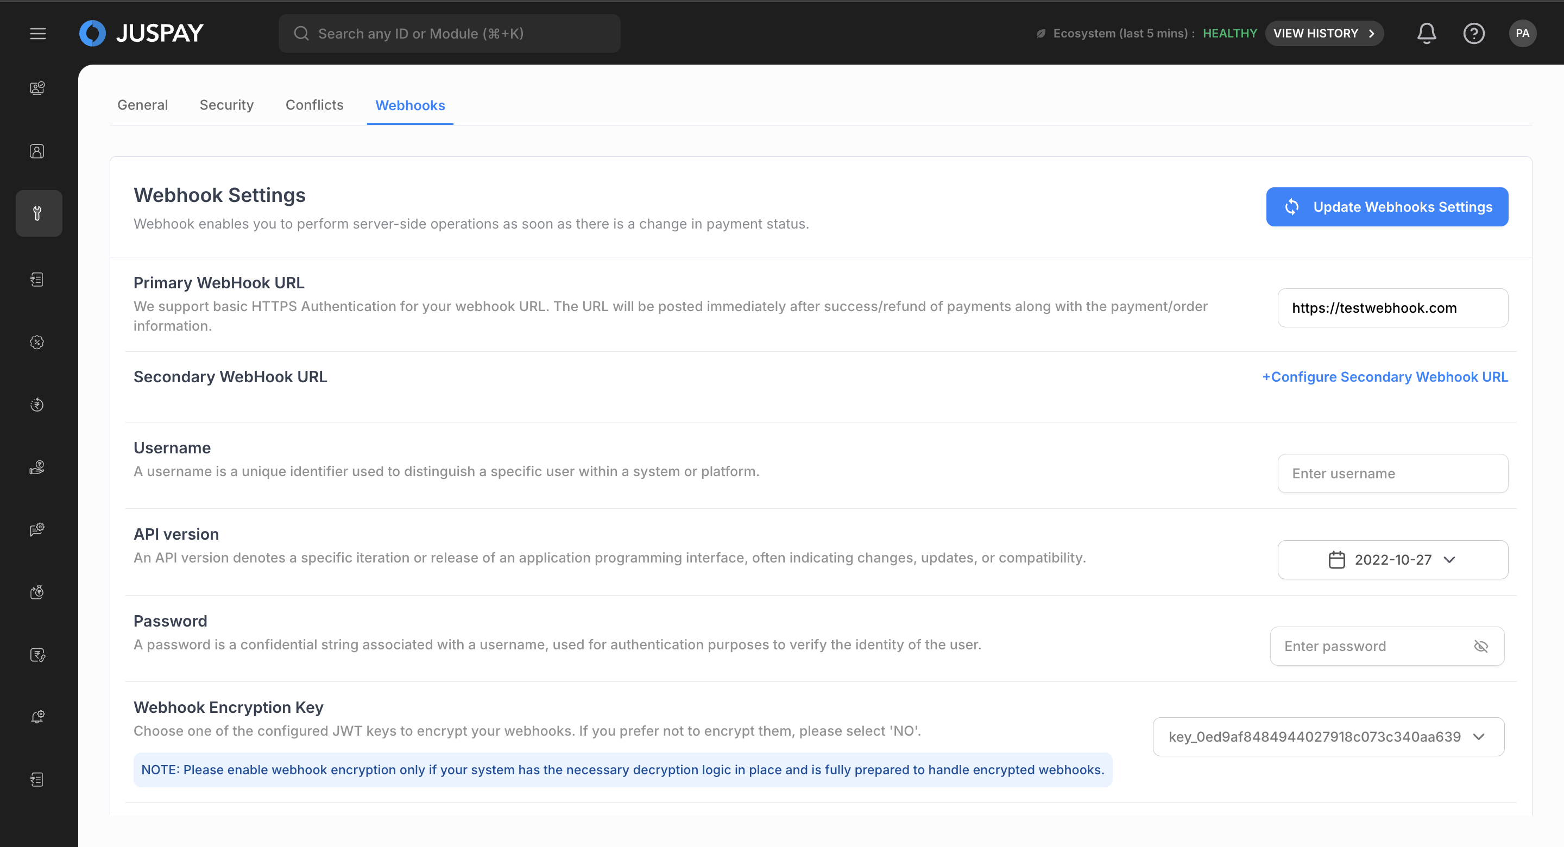
Task: Click the notifications bell icon in header
Action: 1426,34
